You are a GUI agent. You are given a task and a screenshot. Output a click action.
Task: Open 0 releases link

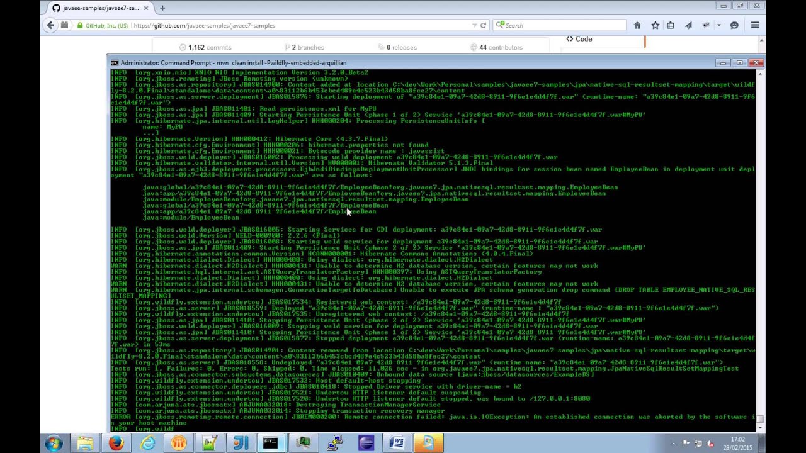coord(397,47)
